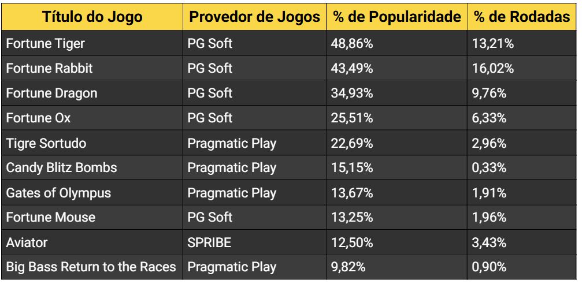
Task: Click the Candy Blitz Bombs title
Action: tap(61, 167)
